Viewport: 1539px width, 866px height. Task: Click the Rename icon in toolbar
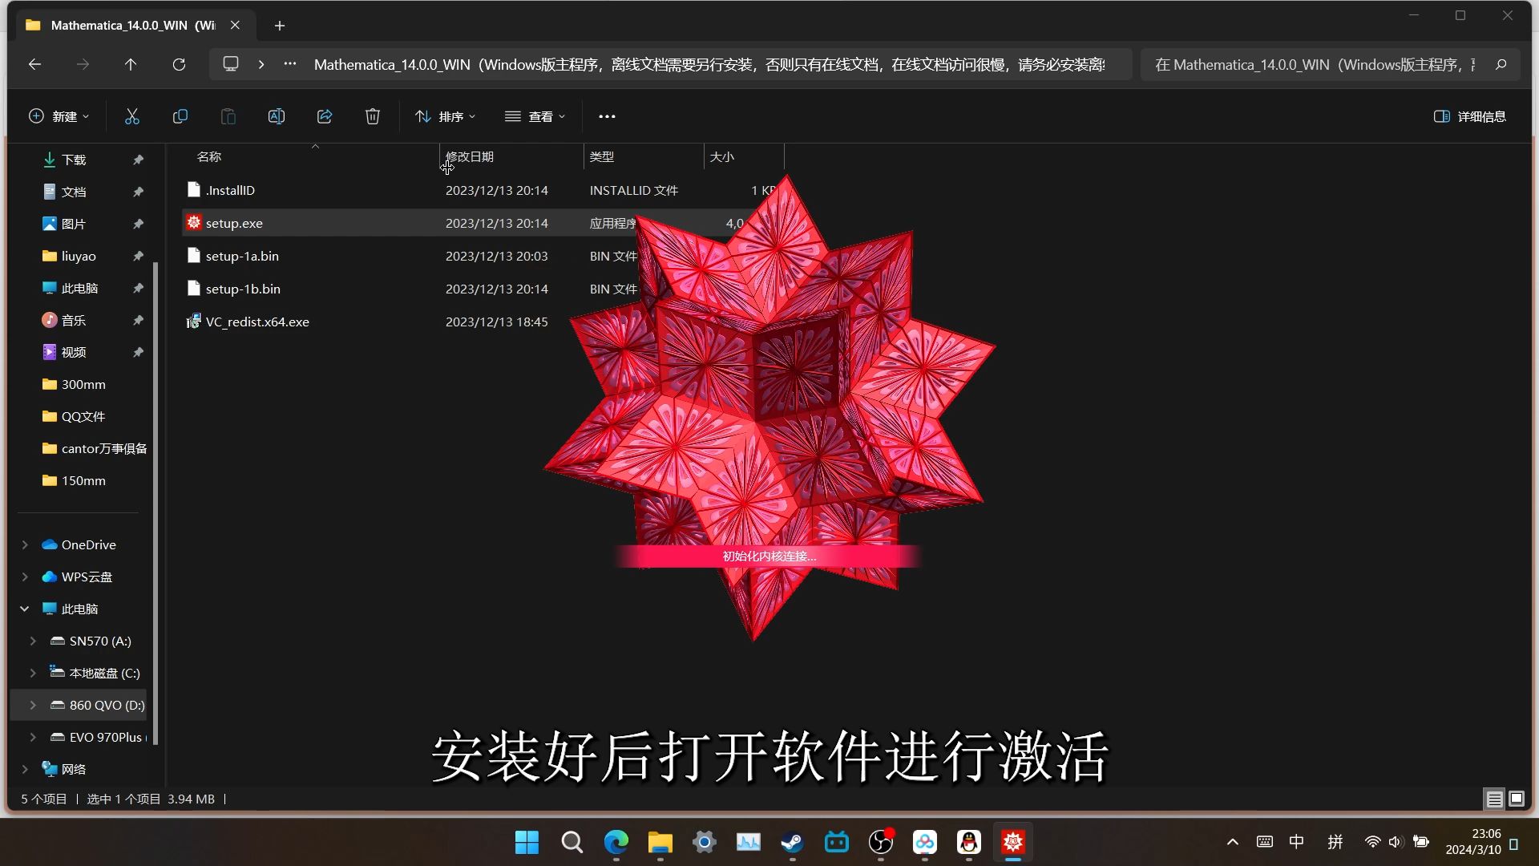pyautogui.click(x=277, y=116)
